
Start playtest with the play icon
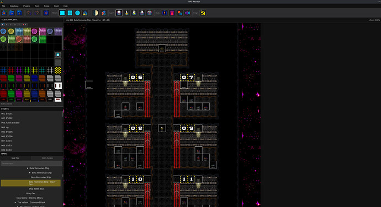[x=46, y=13]
